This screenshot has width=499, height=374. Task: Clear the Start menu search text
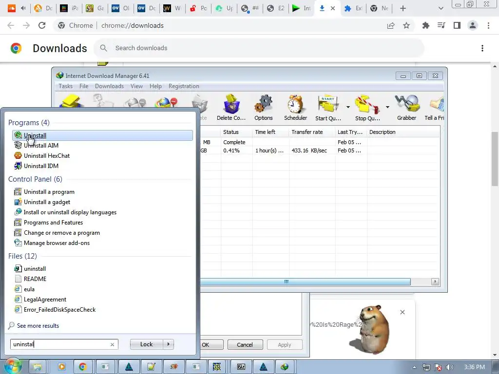pyautogui.click(x=112, y=344)
